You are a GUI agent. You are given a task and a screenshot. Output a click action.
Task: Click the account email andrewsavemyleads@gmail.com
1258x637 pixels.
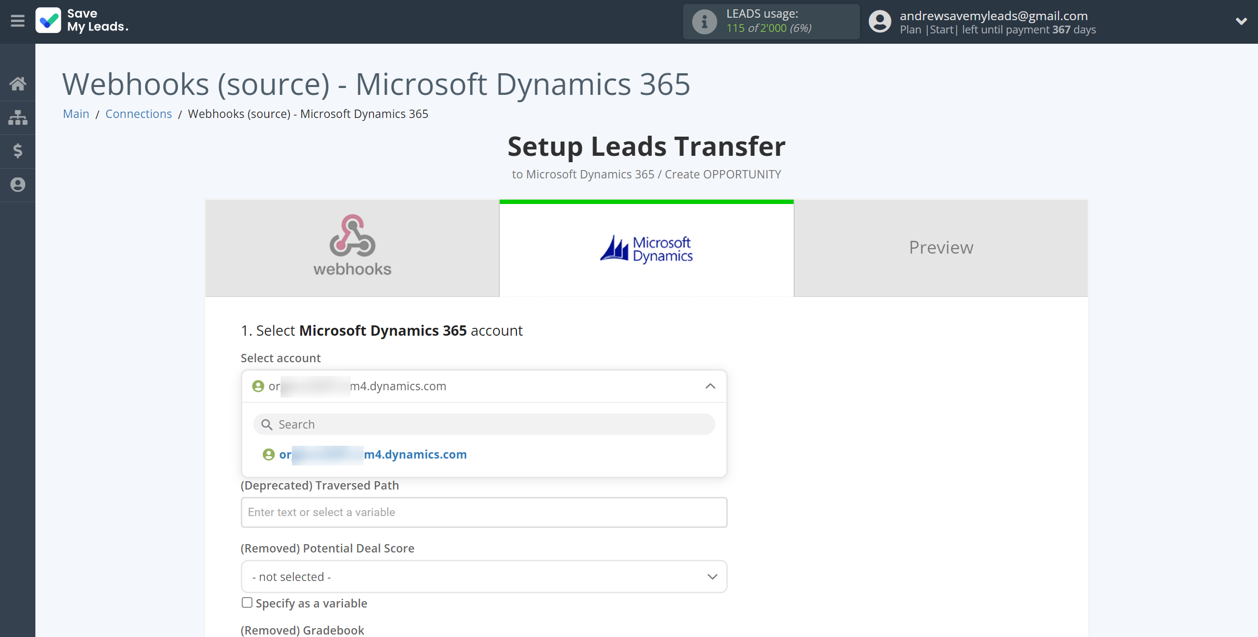[994, 16]
